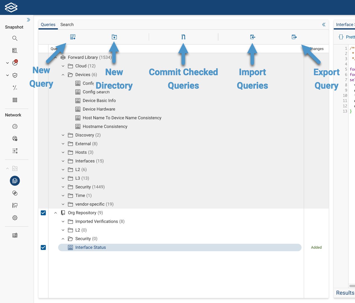The height and width of the screenshot is (303, 355).
Task: Select the network dashboard gauge icon
Action: coord(15,126)
